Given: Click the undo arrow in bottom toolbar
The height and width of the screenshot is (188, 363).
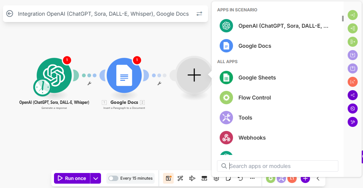Looking at the screenshot, I should [x=240, y=178].
